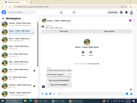
Task: Click the Find friends button
Action: tap(113, 12)
